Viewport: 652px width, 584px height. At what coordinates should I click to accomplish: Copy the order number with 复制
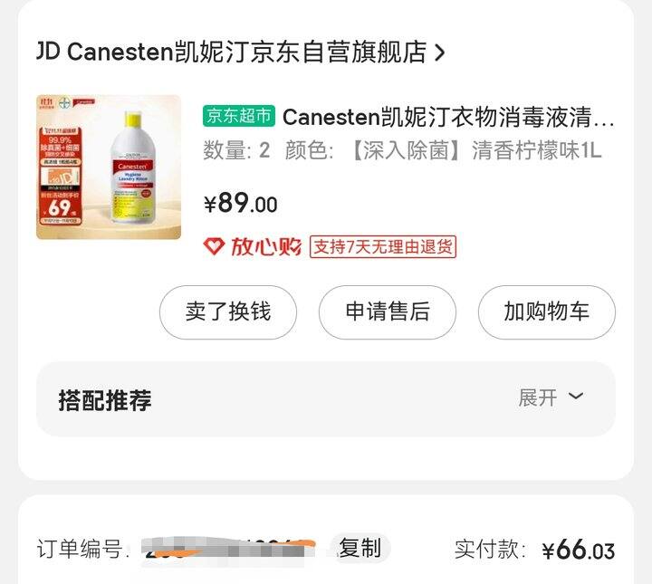[360, 548]
